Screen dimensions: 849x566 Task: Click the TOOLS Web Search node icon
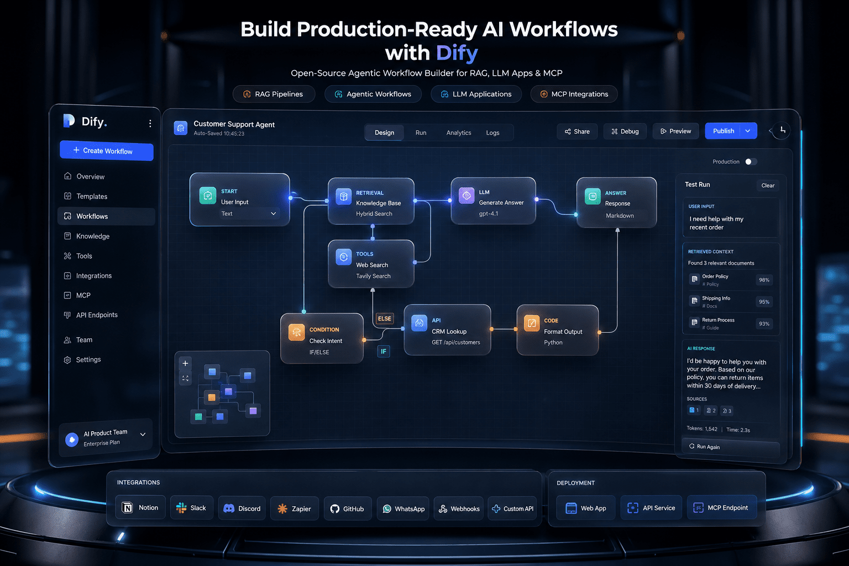coord(344,257)
